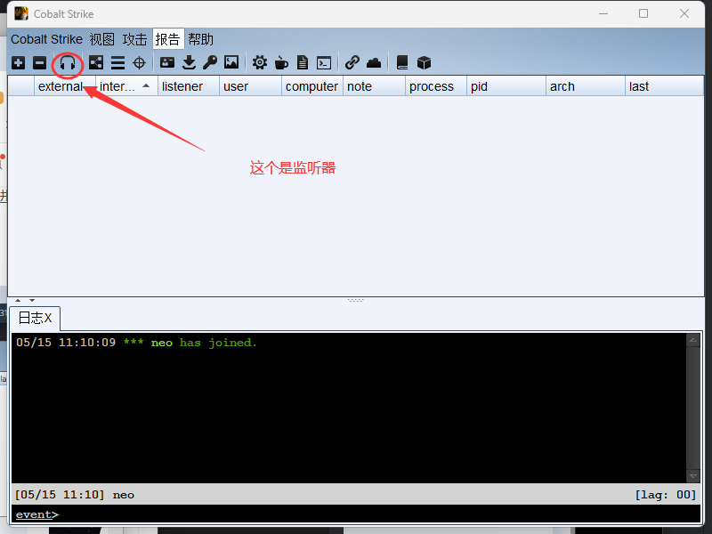The image size is (712, 534).
Task: Sort by the internal column header
Action: coord(117,86)
